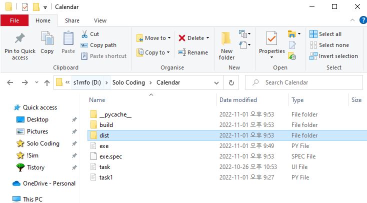The image size is (367, 203).
Task: Click s1mfo (D:) in address bar
Action: [x=87, y=82]
